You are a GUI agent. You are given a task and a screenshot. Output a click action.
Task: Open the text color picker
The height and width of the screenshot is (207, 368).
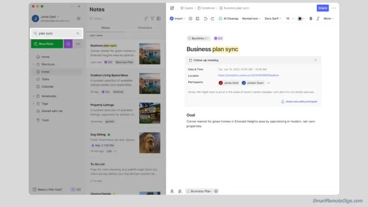(x=301, y=18)
